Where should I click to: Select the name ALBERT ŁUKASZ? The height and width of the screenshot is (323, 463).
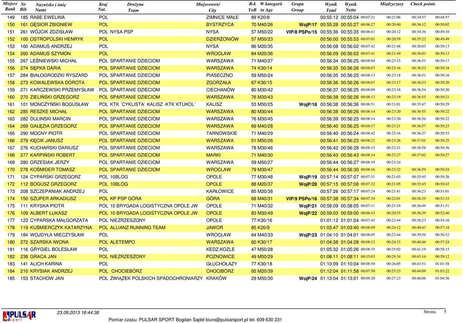tap(48, 213)
